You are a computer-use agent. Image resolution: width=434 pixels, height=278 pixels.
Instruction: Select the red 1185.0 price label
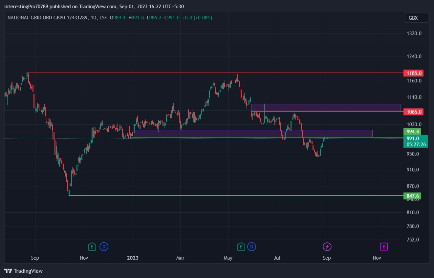[x=413, y=73]
